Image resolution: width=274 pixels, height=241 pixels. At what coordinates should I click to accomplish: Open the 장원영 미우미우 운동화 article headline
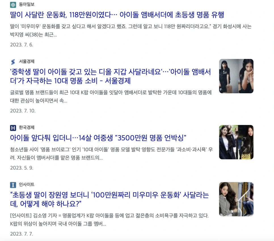point(109,199)
